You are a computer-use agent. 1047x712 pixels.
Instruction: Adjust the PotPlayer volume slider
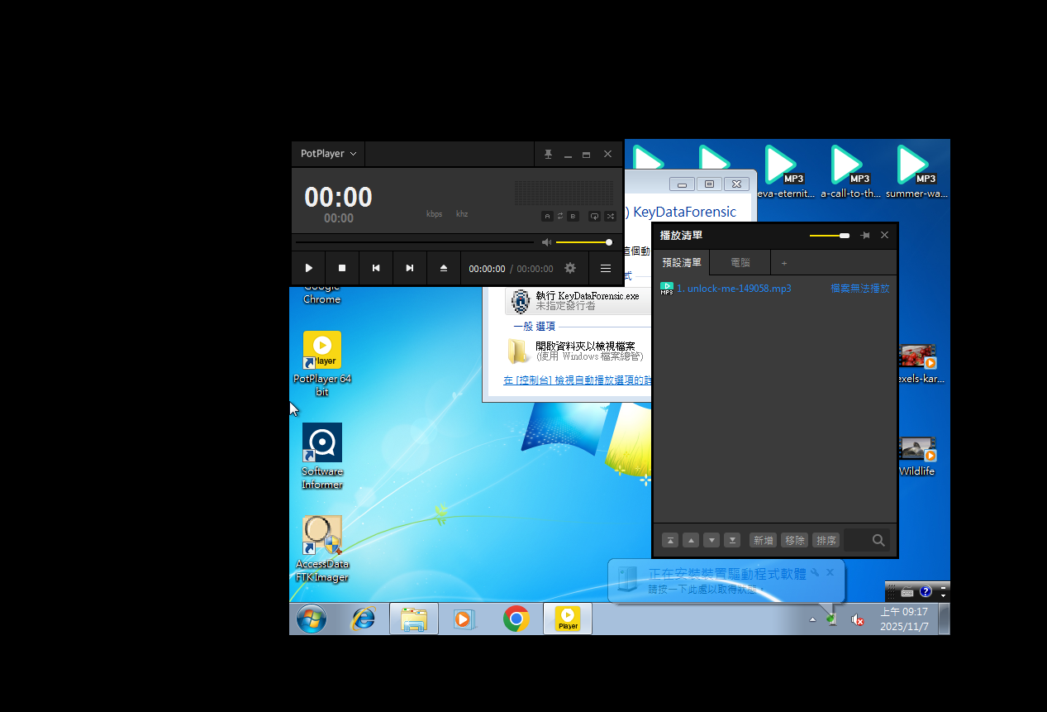(583, 242)
